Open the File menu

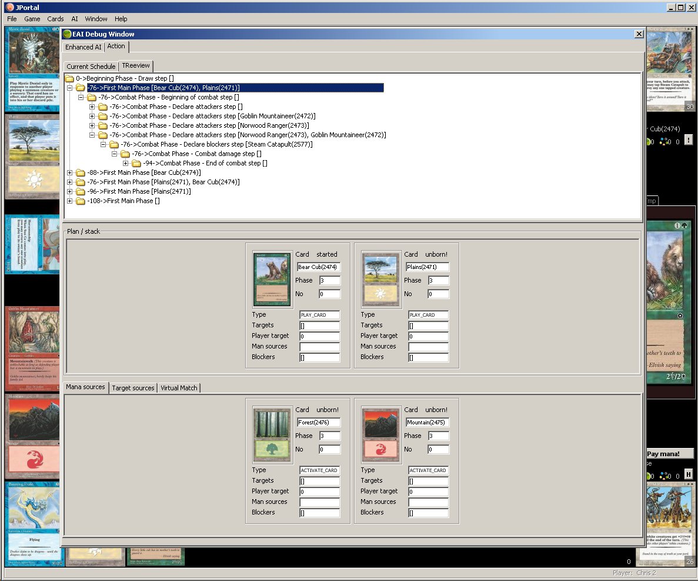pyautogui.click(x=12, y=19)
